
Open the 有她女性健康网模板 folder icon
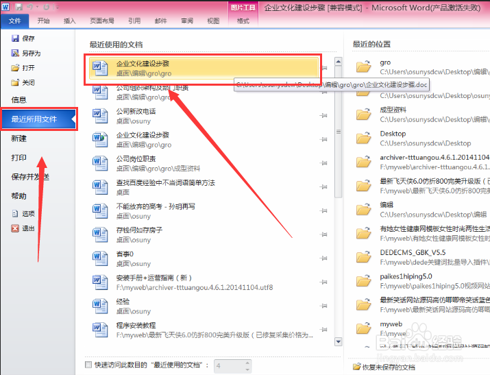(363, 233)
